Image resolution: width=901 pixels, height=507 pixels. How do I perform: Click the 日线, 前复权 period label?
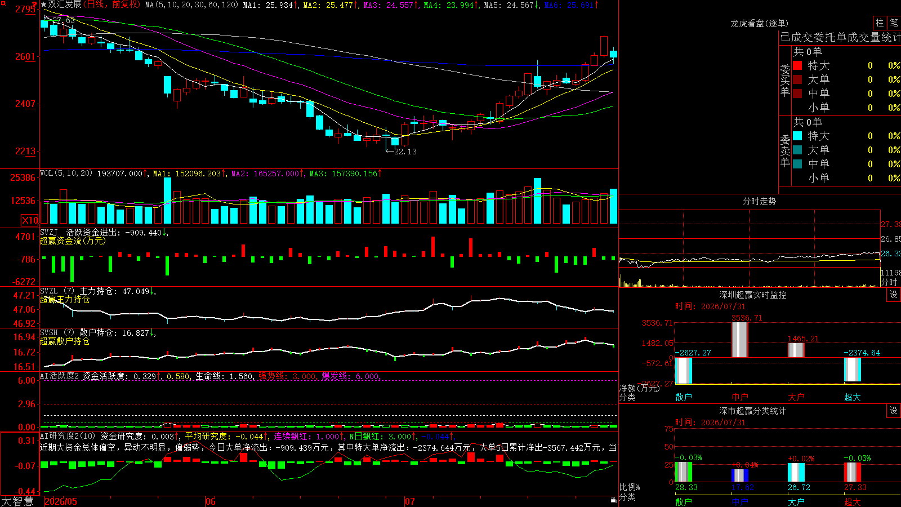(112, 5)
